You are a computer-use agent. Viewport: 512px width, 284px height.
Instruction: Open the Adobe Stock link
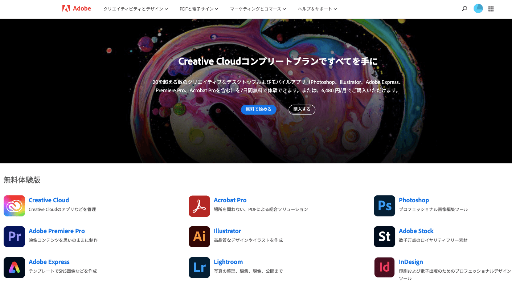pyautogui.click(x=416, y=231)
